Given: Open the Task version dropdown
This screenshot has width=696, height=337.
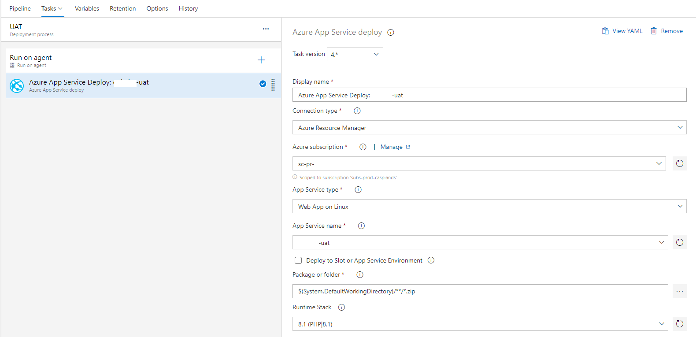Looking at the screenshot, I should pyautogui.click(x=355, y=54).
